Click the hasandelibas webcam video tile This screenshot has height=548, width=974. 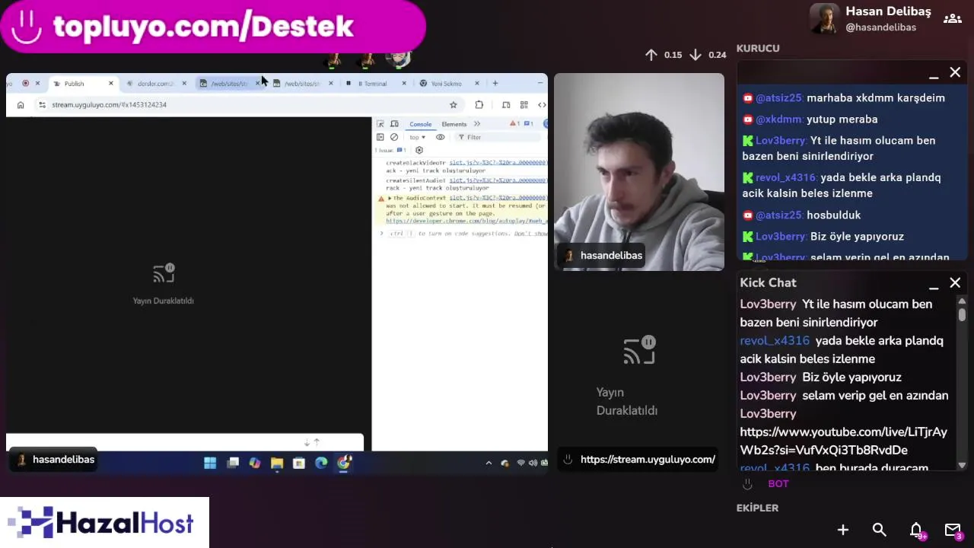pos(639,172)
